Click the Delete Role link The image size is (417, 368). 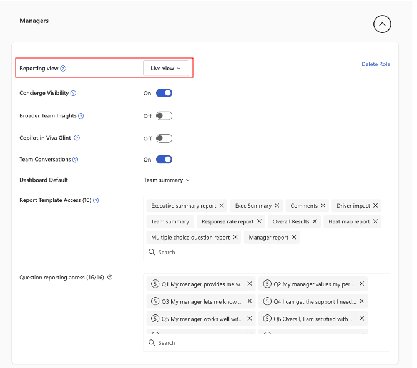[x=376, y=64]
